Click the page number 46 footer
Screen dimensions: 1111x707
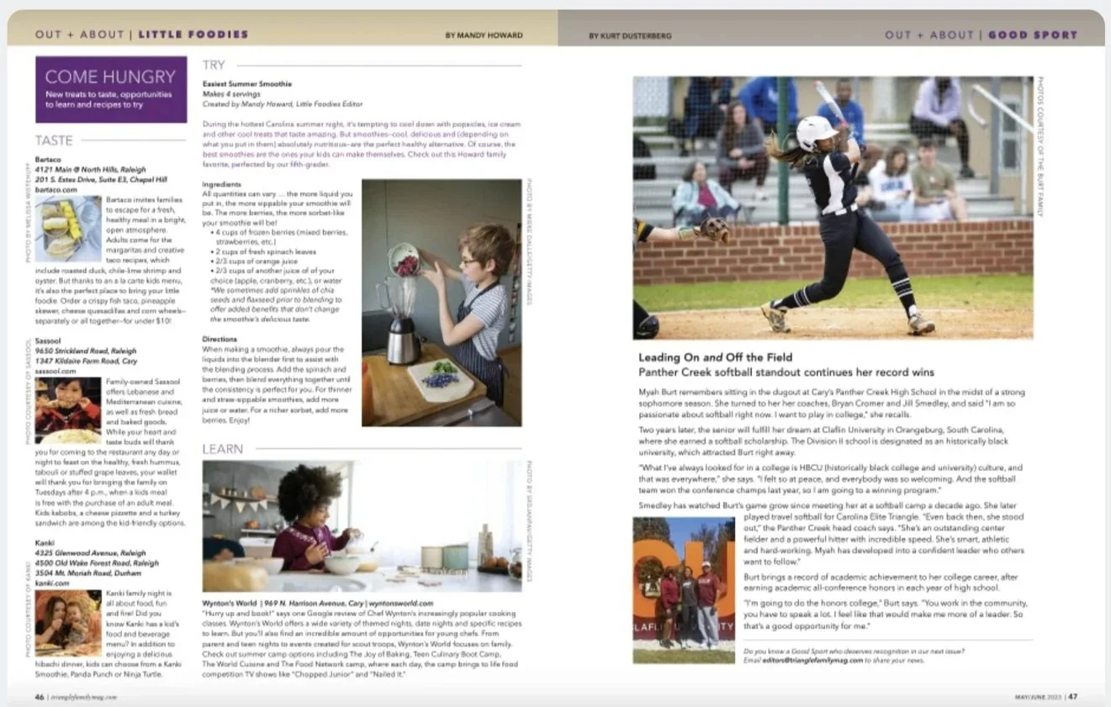[40, 696]
